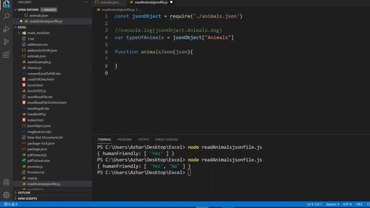
Task: Open the Manage gear icon
Action: point(6,195)
